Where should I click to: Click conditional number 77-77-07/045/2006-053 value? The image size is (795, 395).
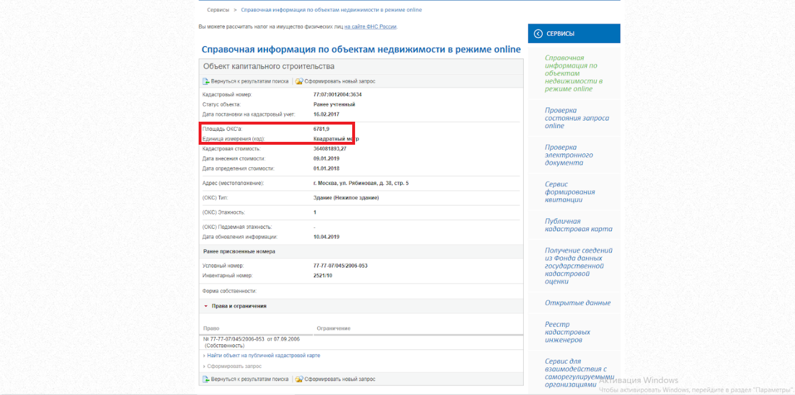(x=341, y=266)
